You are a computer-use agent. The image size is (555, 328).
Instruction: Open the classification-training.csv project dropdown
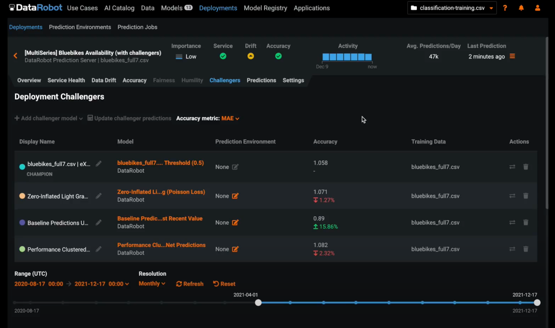point(452,8)
